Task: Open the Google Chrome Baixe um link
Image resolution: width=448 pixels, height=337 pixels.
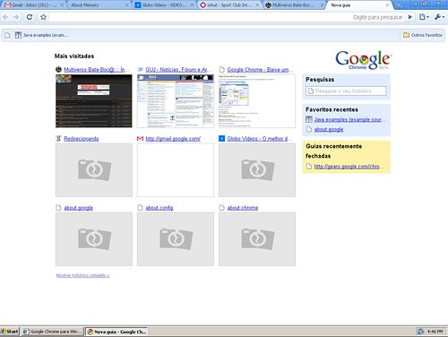Action: [x=260, y=70]
